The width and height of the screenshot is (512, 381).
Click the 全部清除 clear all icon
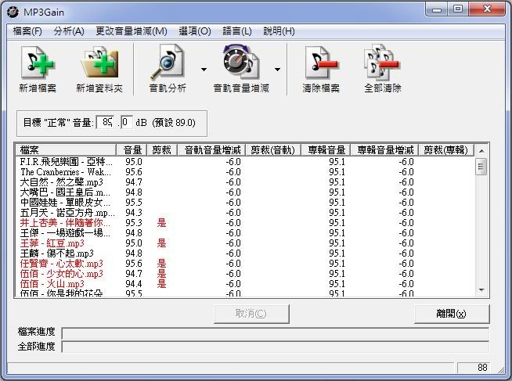(382, 63)
